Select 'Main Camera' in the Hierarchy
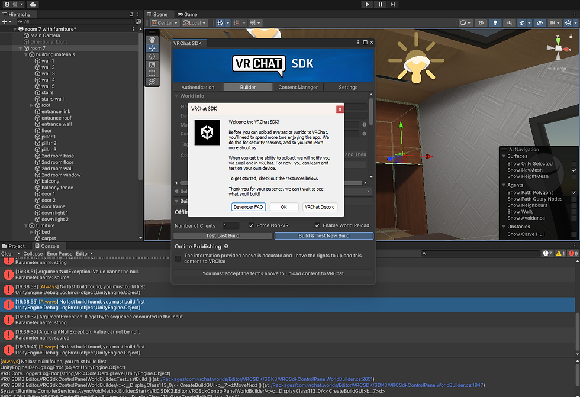 (x=45, y=35)
